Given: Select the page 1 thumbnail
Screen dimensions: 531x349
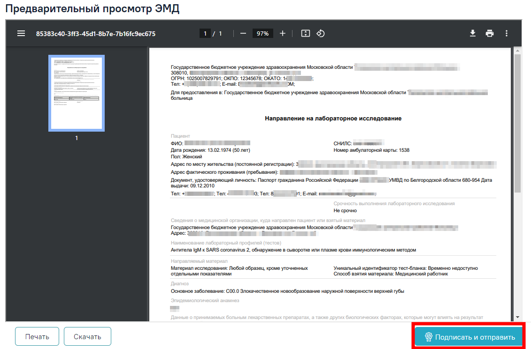Looking at the screenshot, I should click(77, 93).
